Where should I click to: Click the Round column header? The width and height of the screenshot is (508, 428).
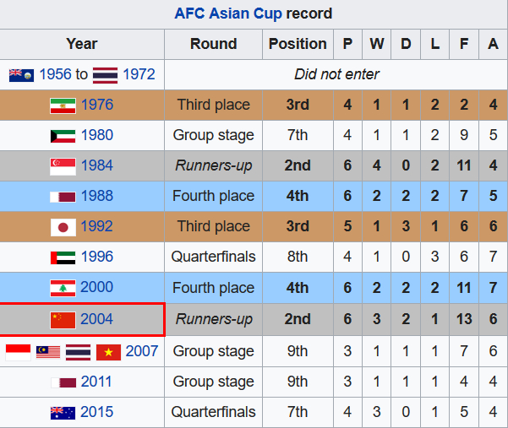pos(213,44)
